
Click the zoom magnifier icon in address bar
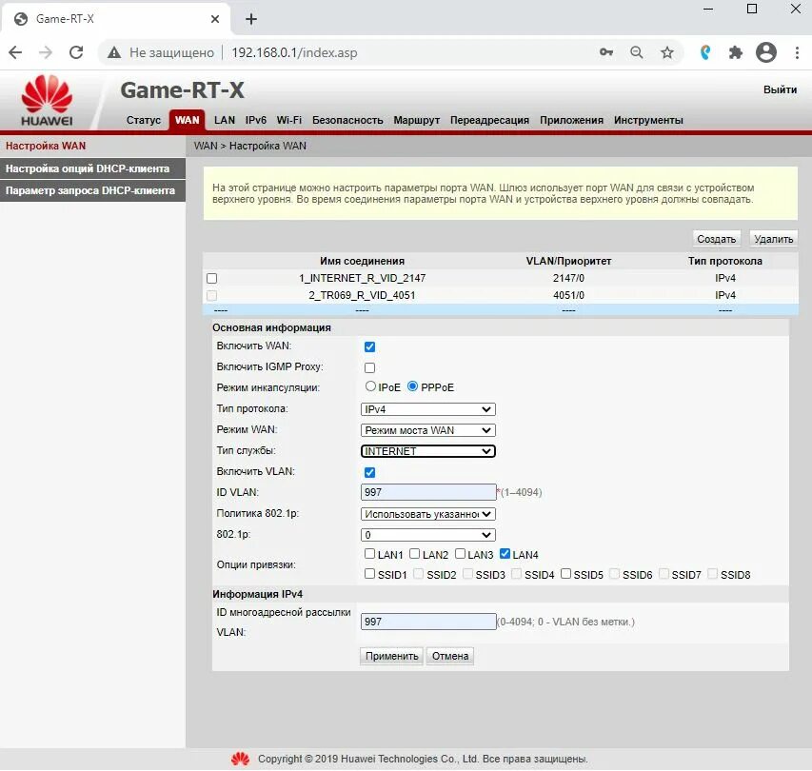tap(637, 52)
